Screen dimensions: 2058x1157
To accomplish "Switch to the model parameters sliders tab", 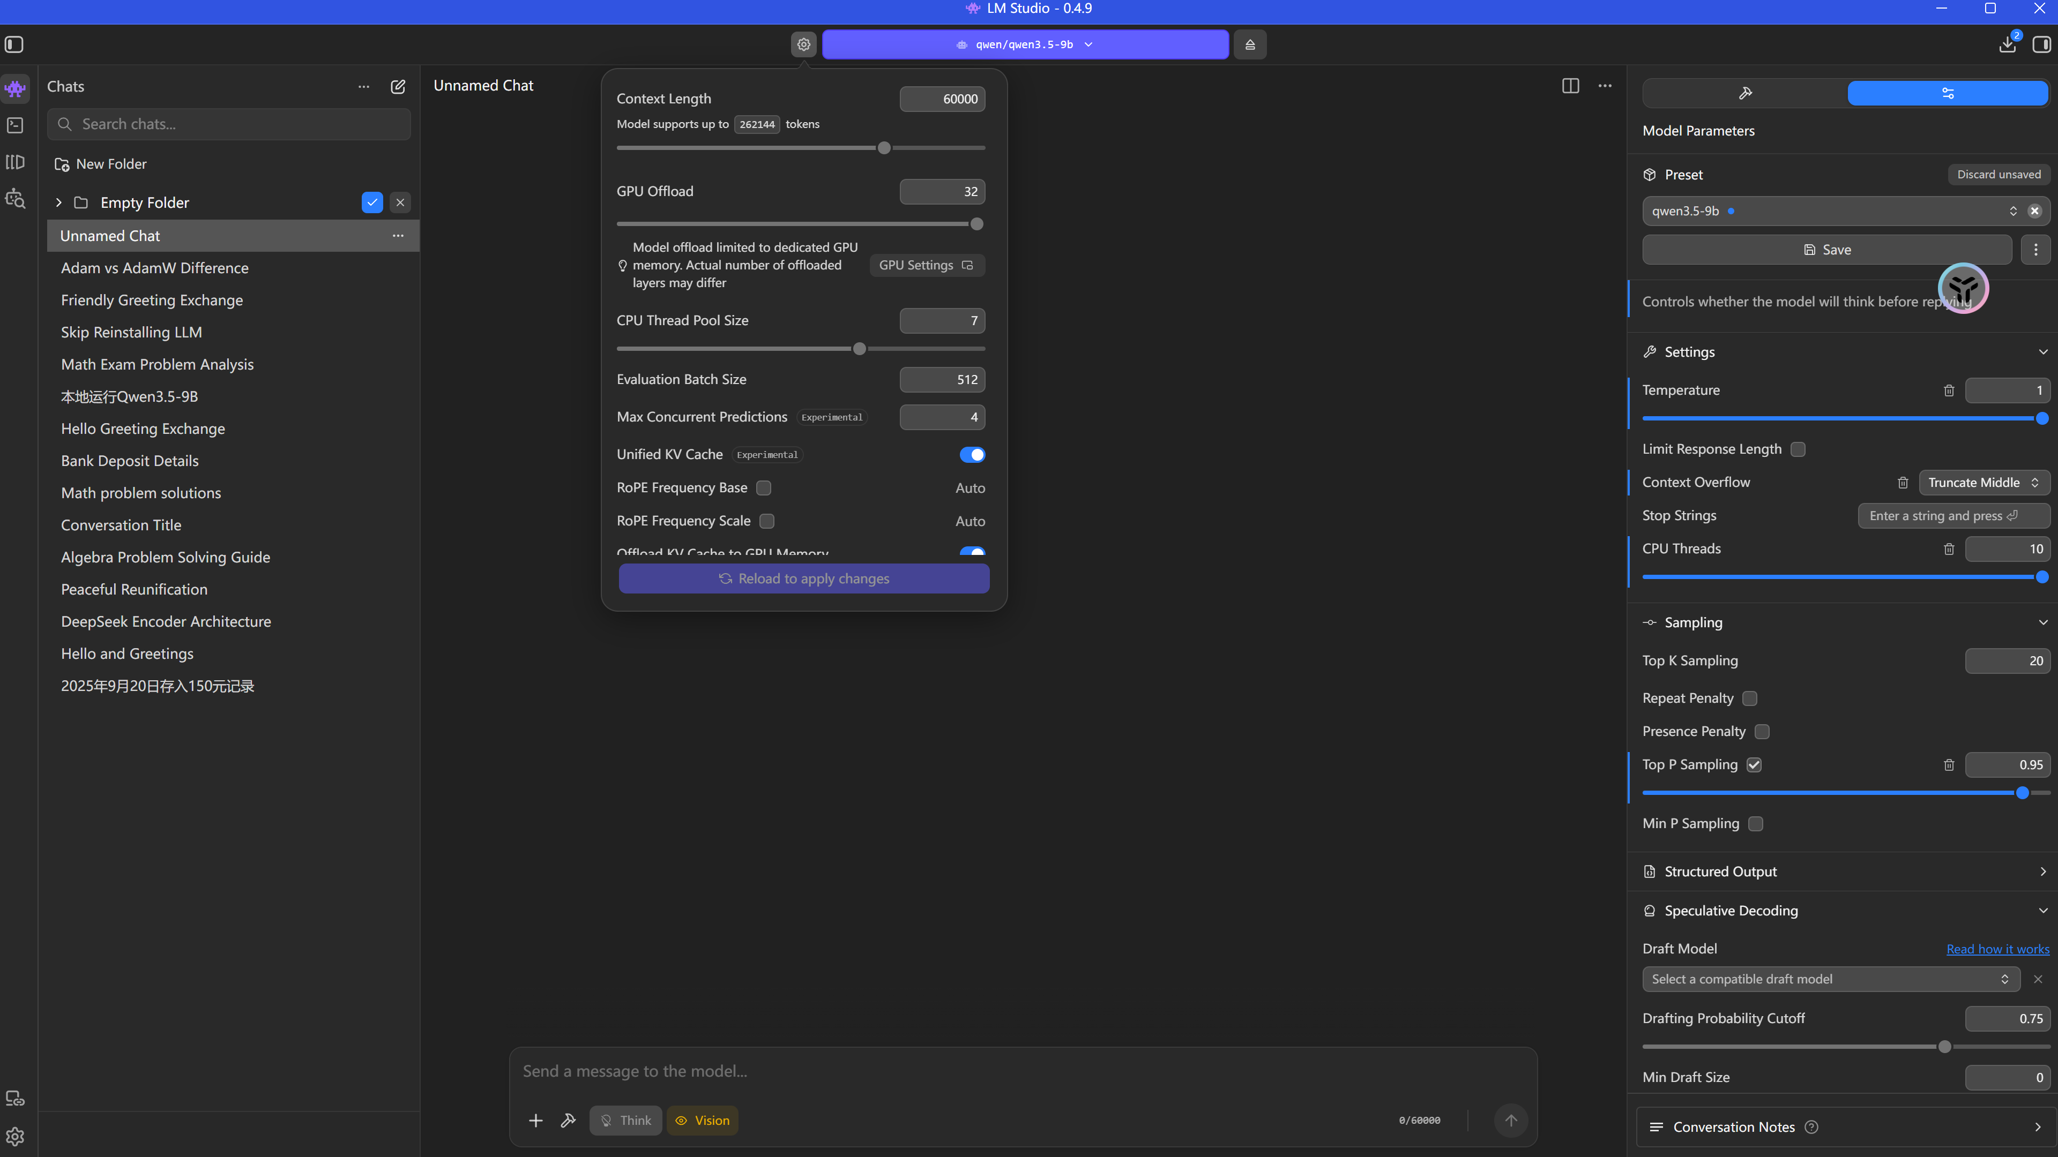I will click(x=1948, y=93).
